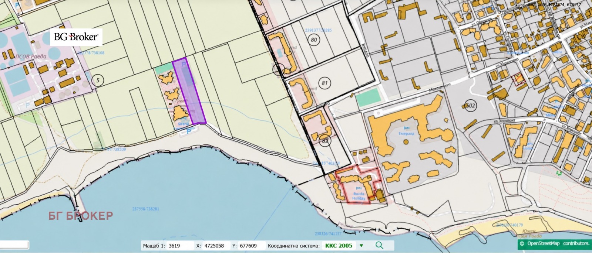Click the purple highlighted land parcel
Viewport: 592px width, 253px height.
coord(189,91)
